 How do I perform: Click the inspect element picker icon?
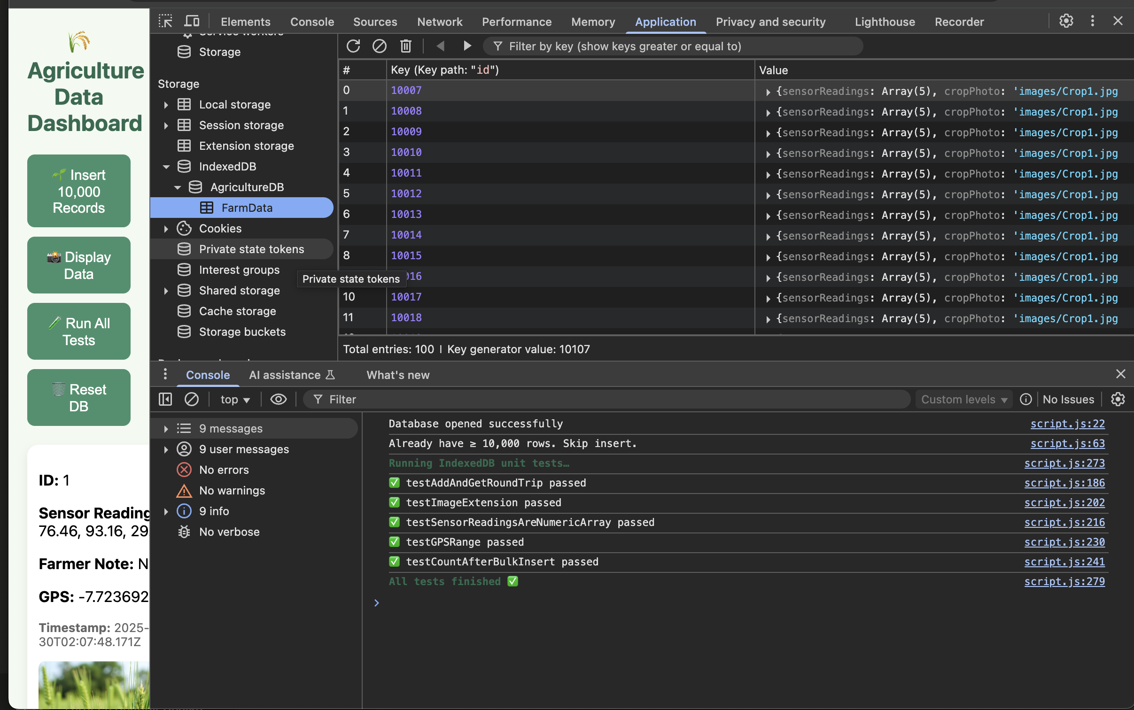(165, 22)
